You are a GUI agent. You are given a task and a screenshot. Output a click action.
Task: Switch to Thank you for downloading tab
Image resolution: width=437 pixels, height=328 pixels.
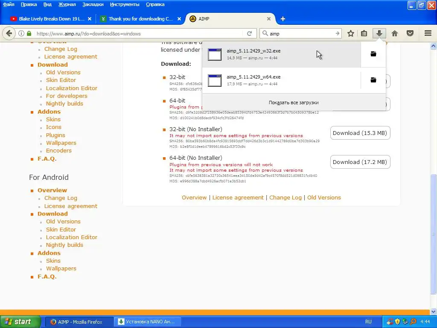pyautogui.click(x=141, y=19)
